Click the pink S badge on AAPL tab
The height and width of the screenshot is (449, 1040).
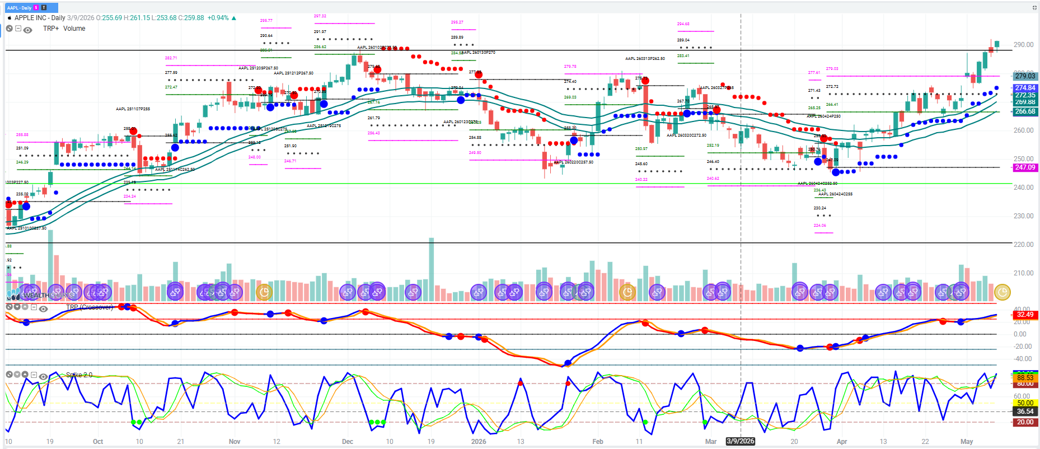36,8
